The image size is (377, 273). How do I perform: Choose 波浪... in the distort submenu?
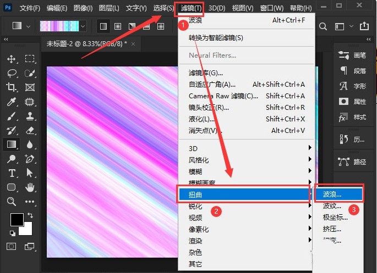(338, 194)
